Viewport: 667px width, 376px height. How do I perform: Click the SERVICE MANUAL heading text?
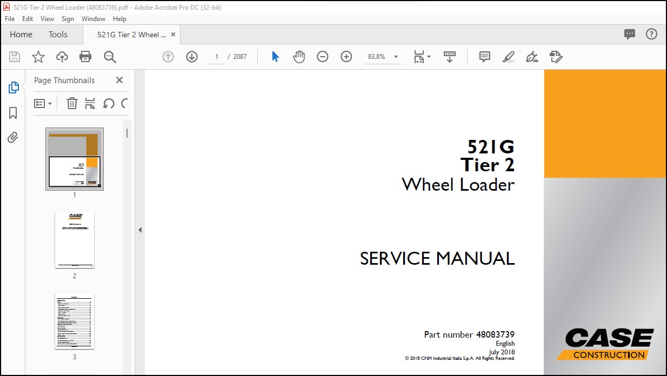click(437, 259)
